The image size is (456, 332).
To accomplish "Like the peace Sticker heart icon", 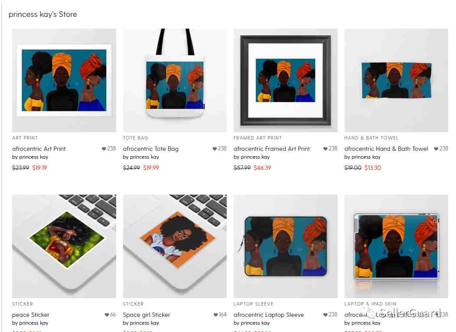I will (107, 315).
